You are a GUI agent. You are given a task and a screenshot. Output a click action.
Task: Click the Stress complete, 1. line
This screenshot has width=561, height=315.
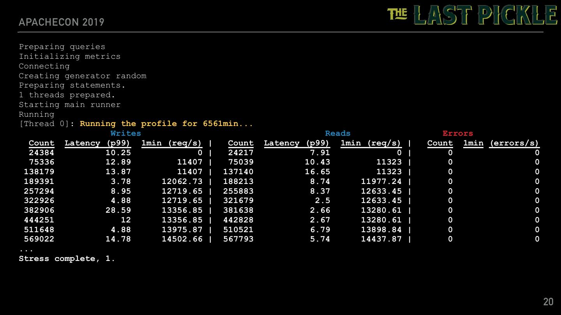[67, 259]
